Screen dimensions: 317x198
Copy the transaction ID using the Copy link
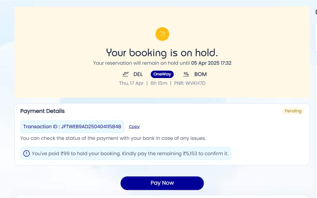[134, 127]
